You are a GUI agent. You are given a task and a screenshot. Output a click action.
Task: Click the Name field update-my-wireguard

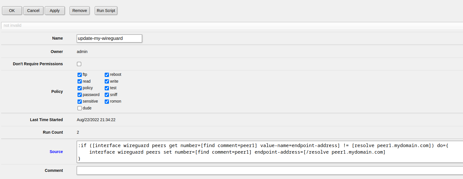click(109, 38)
